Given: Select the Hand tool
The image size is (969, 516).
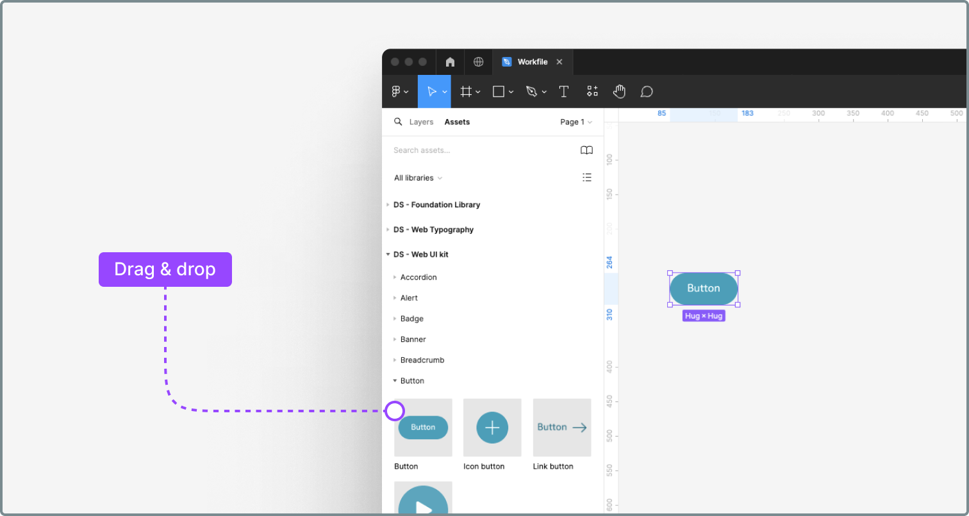Looking at the screenshot, I should pos(619,91).
